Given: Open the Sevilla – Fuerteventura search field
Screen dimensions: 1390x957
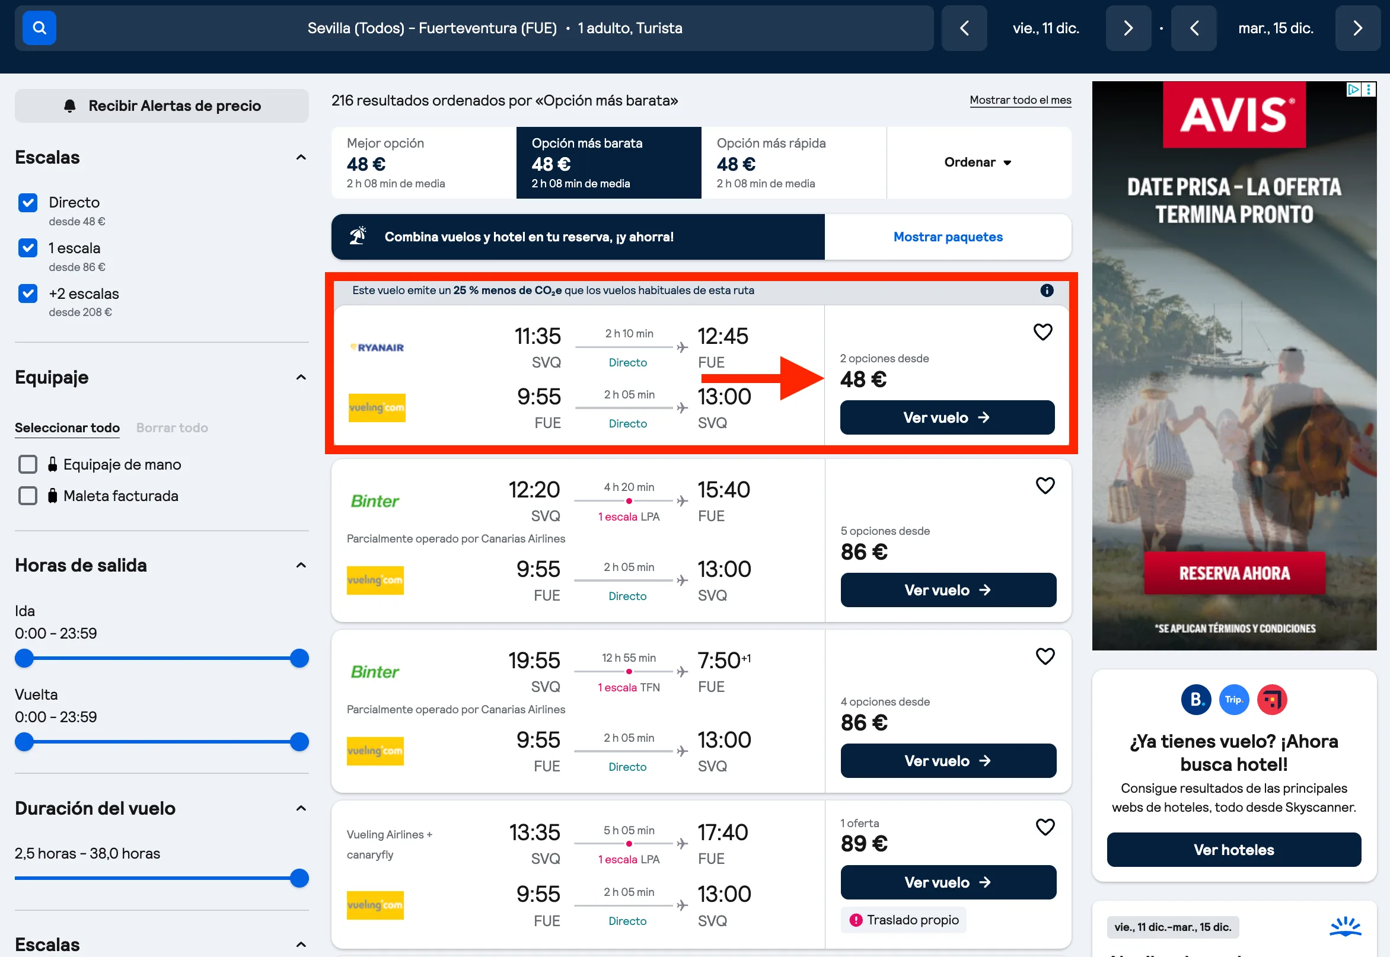Looking at the screenshot, I should tap(495, 28).
